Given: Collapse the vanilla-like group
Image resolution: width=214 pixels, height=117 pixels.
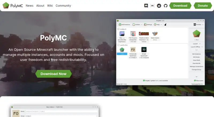Looking at the screenshot, I should pos(119,45).
